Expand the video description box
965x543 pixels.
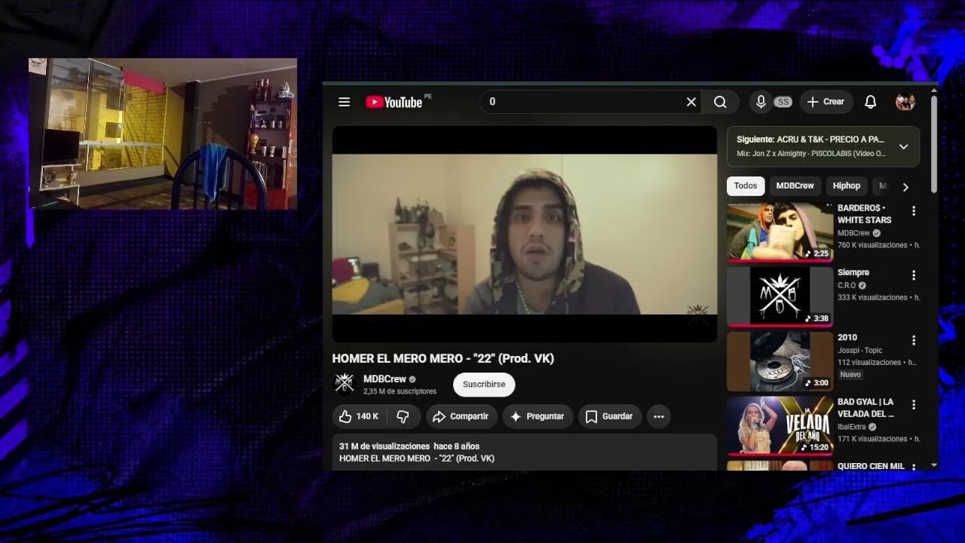pos(525,452)
